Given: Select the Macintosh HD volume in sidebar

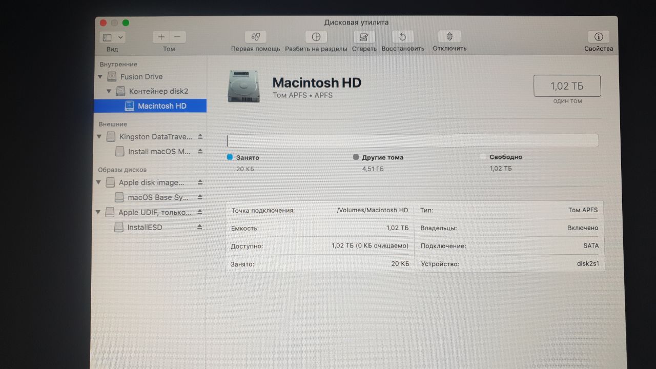Looking at the screenshot, I should [150, 106].
